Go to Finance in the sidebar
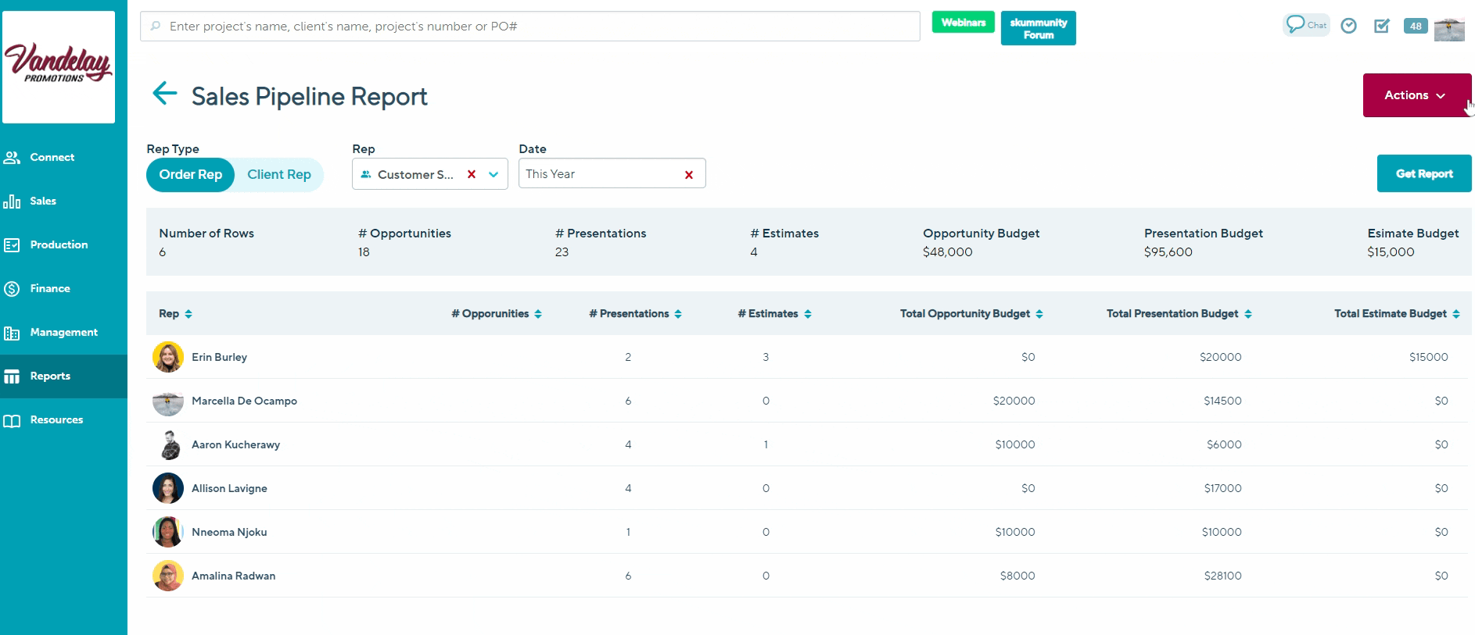 50,289
